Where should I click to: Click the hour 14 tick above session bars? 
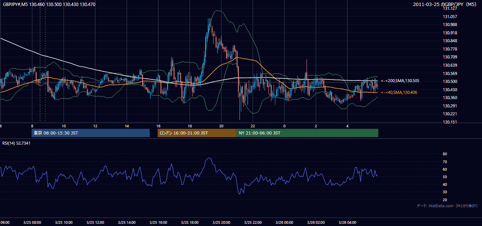[127, 126]
